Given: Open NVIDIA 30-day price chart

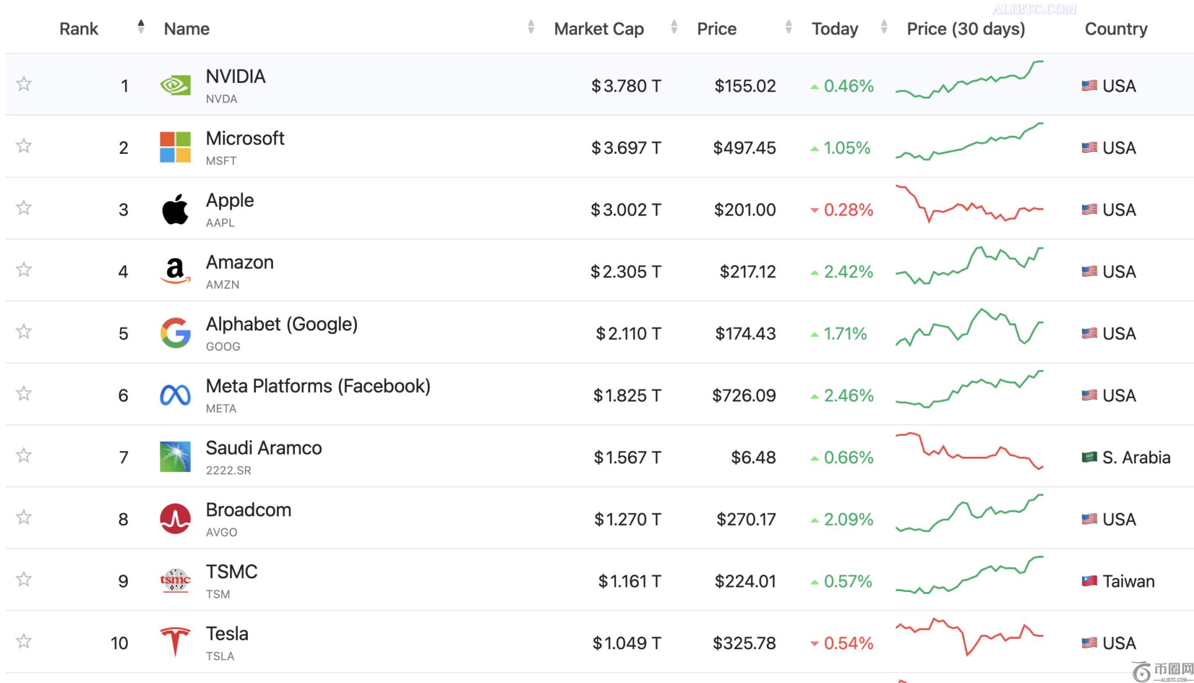Looking at the screenshot, I should [x=970, y=79].
